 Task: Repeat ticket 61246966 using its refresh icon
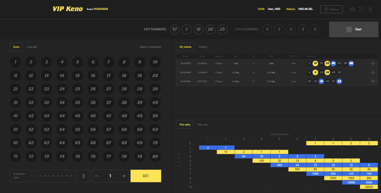click(373, 63)
